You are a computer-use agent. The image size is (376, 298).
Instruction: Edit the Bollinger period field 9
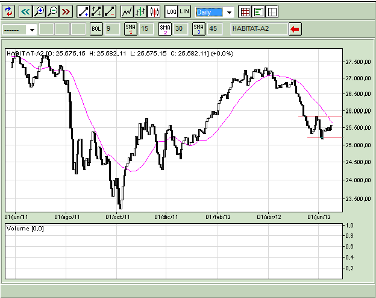point(112,29)
